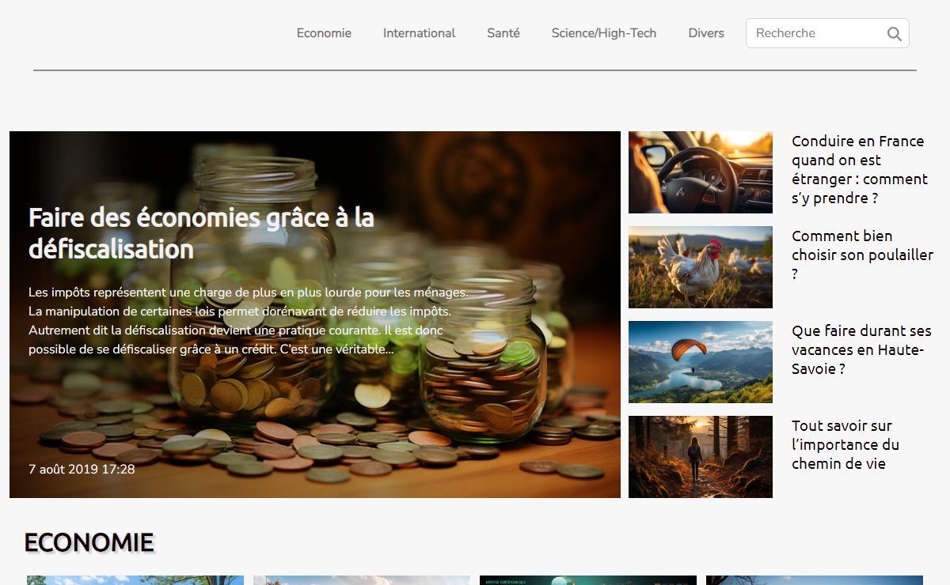Click the ECONOMIE section heading
The width and height of the screenshot is (950, 585).
pos(89,542)
